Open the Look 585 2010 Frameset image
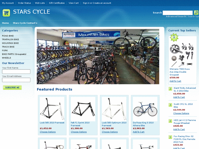Screen dimensions: 199x149 click(x=52, y=109)
